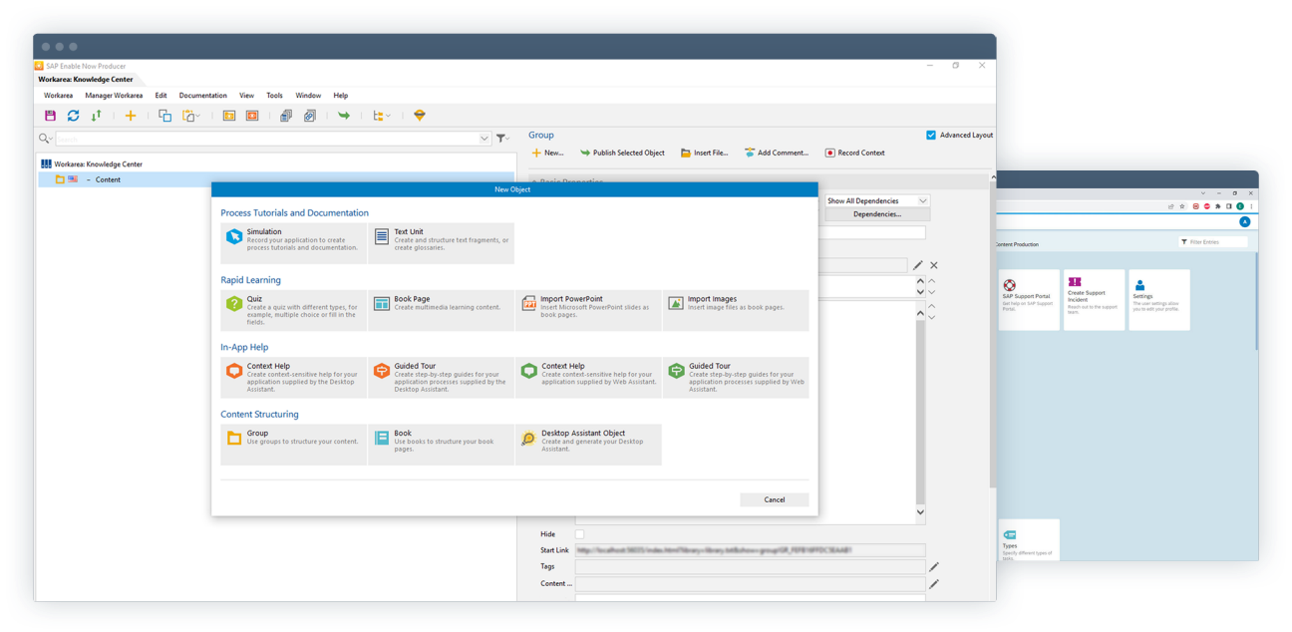Screen dimensions: 1292x632
Task: Choose Simulation in New Object dialog
Action: tap(294, 243)
